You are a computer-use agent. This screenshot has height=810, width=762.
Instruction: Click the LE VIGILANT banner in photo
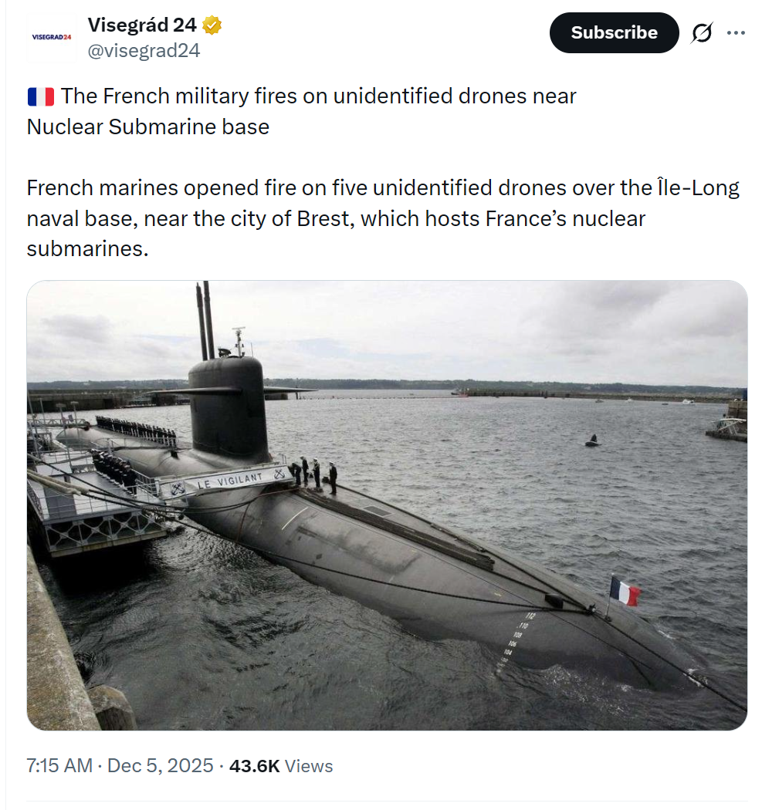coord(229,481)
